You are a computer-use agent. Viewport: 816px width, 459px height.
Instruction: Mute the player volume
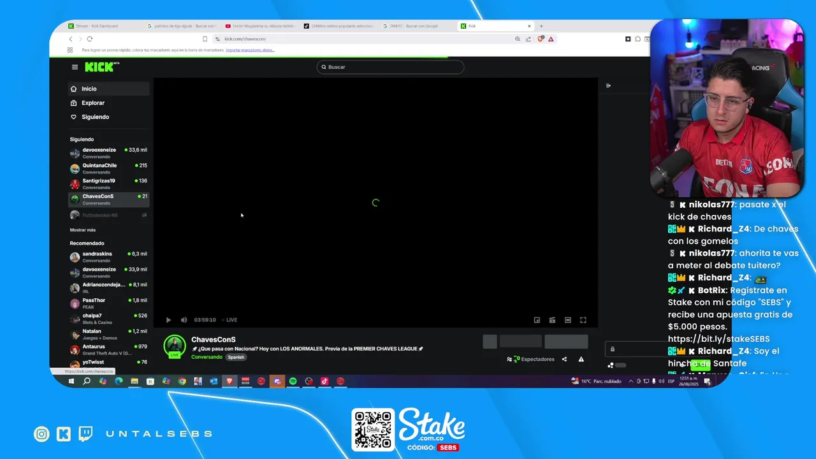coord(184,320)
